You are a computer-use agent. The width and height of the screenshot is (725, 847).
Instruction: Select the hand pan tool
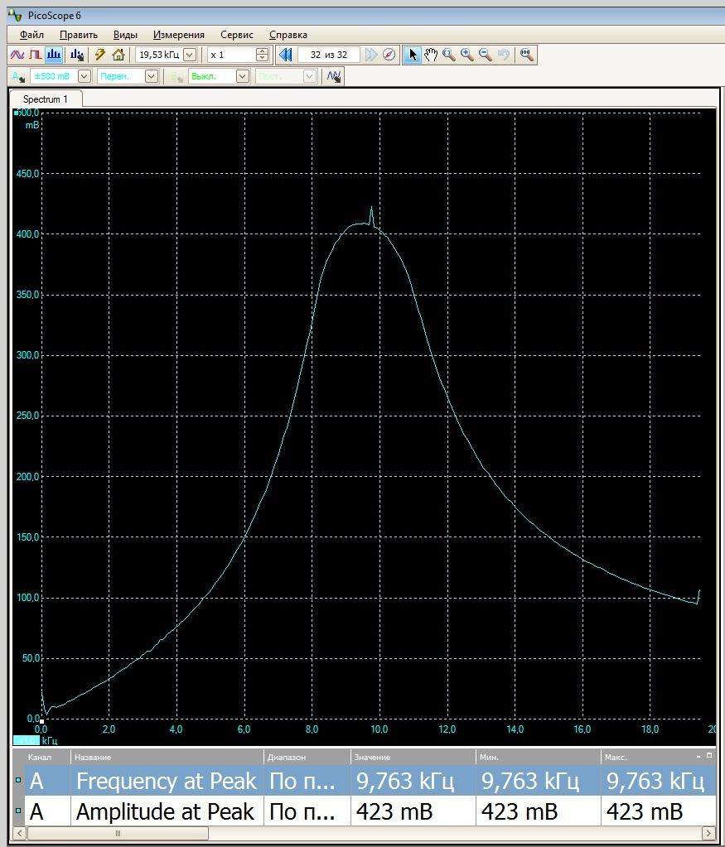[x=431, y=55]
